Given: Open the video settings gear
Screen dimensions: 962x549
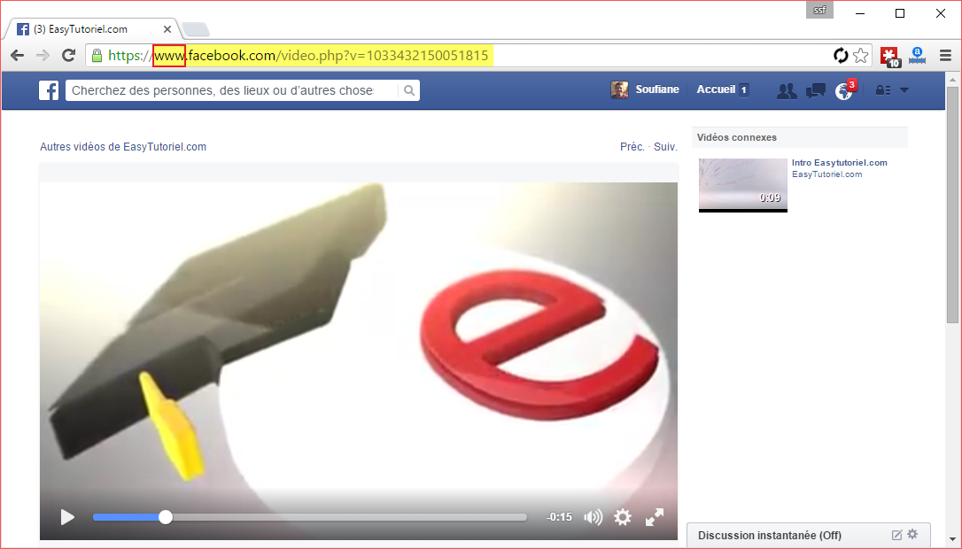Looking at the screenshot, I should (x=623, y=517).
